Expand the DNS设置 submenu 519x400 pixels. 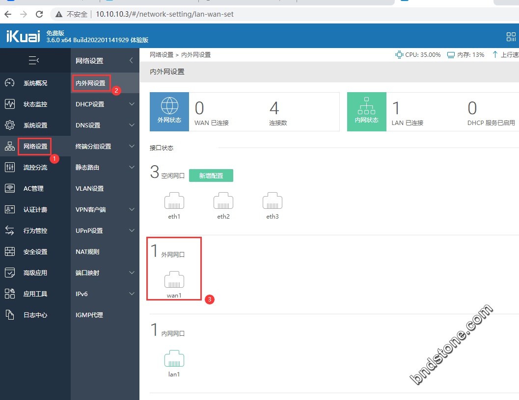[x=132, y=125]
